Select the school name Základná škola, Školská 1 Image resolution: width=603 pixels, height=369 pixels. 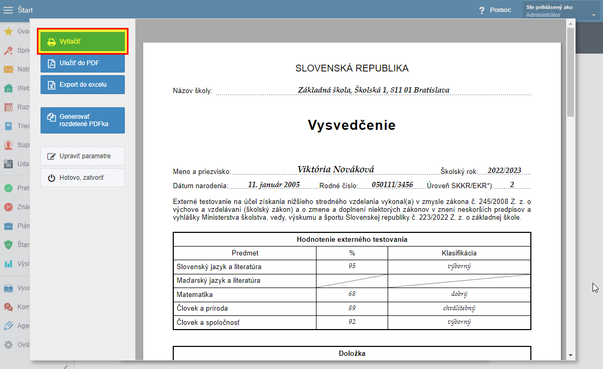click(374, 90)
